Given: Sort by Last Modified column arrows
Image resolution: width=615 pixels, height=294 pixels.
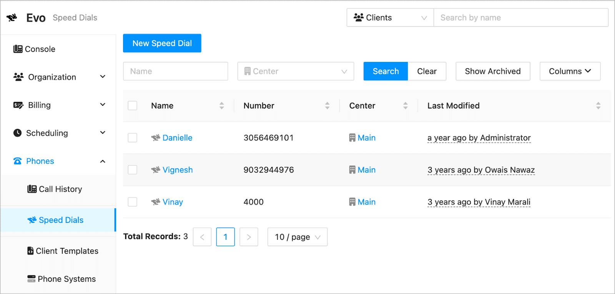Looking at the screenshot, I should click(x=598, y=106).
